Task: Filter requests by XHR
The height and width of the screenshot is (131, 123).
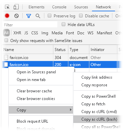Action: (17, 33)
